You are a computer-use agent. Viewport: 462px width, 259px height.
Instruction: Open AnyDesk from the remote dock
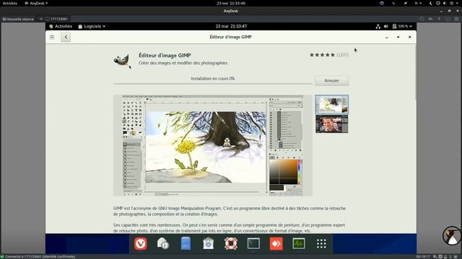(x=276, y=244)
